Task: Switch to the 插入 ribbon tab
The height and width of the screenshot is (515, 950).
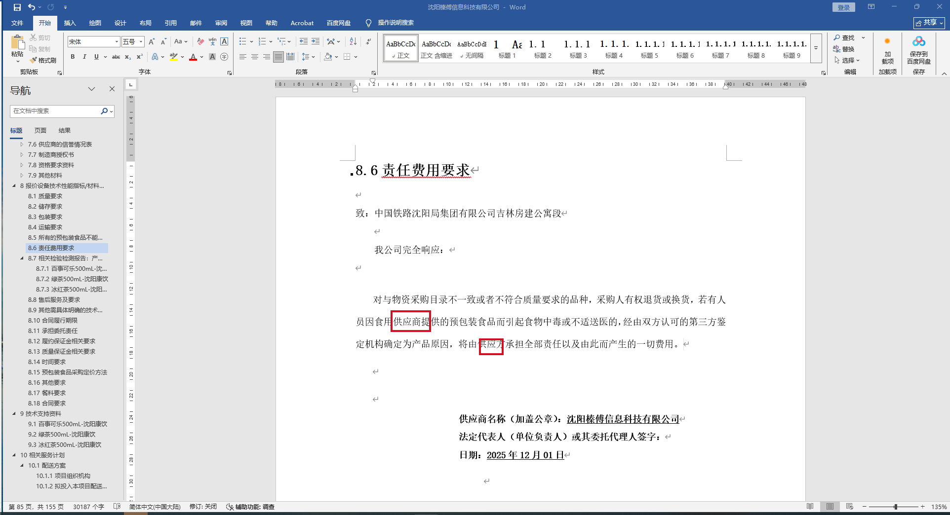Action: (70, 23)
